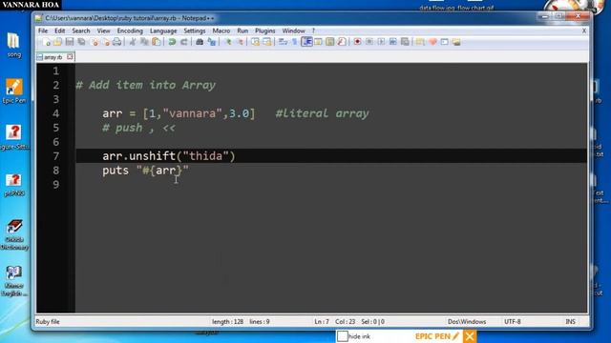Click on the arr.unshift("thida") code line
Image resolution: width=611 pixels, height=343 pixels.
tap(169, 156)
